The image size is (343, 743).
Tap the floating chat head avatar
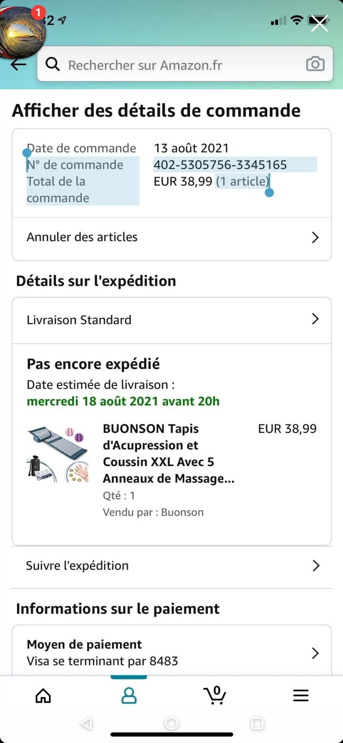point(22,32)
